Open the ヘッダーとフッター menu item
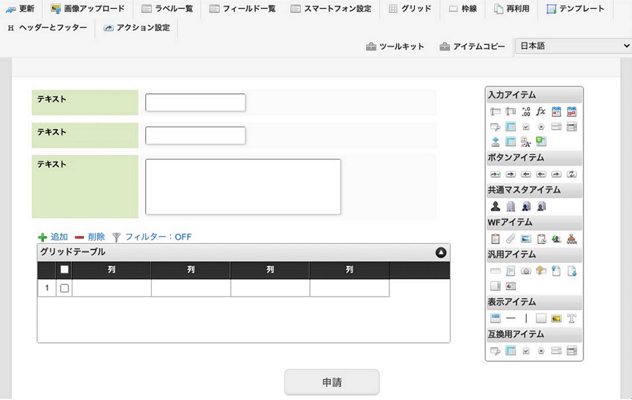 [48, 28]
